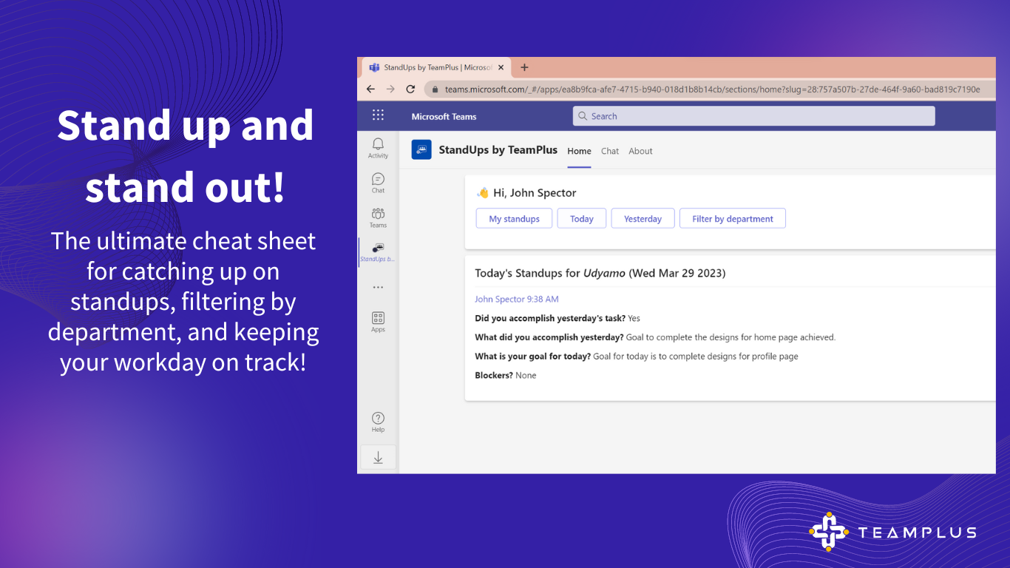1010x568 pixels.
Task: Open the app launcher waffle grid
Action: pyautogui.click(x=378, y=115)
